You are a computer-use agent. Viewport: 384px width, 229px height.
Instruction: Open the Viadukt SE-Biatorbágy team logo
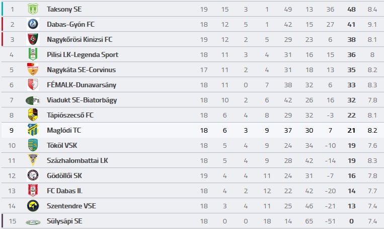(x=33, y=100)
